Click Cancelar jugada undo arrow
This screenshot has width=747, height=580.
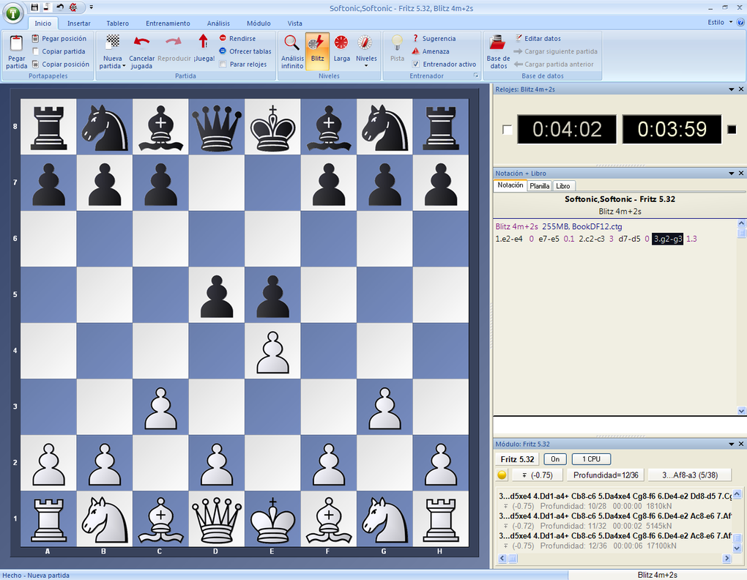pos(141,42)
